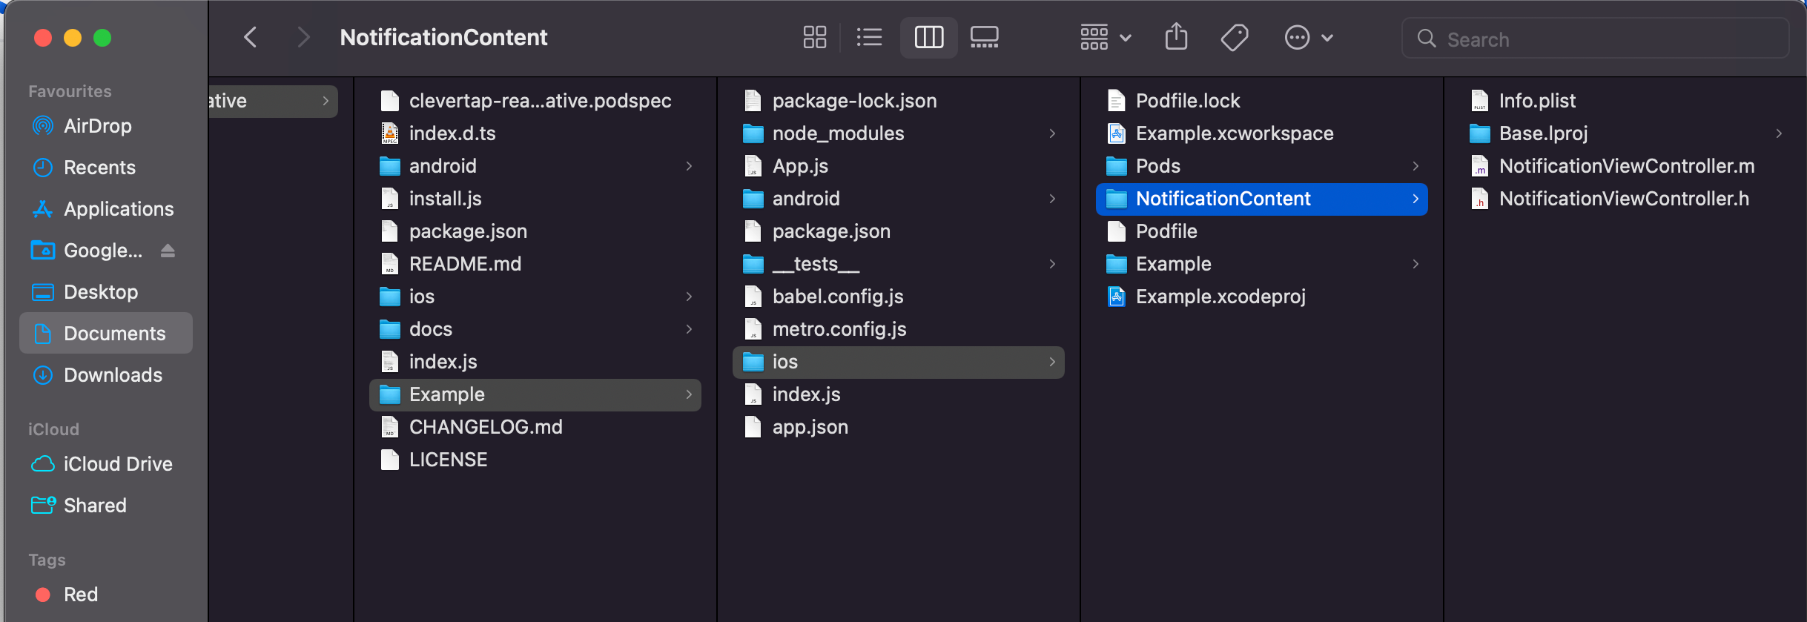Select the column view button
Viewport: 1807px width, 622px height.
coord(928,37)
